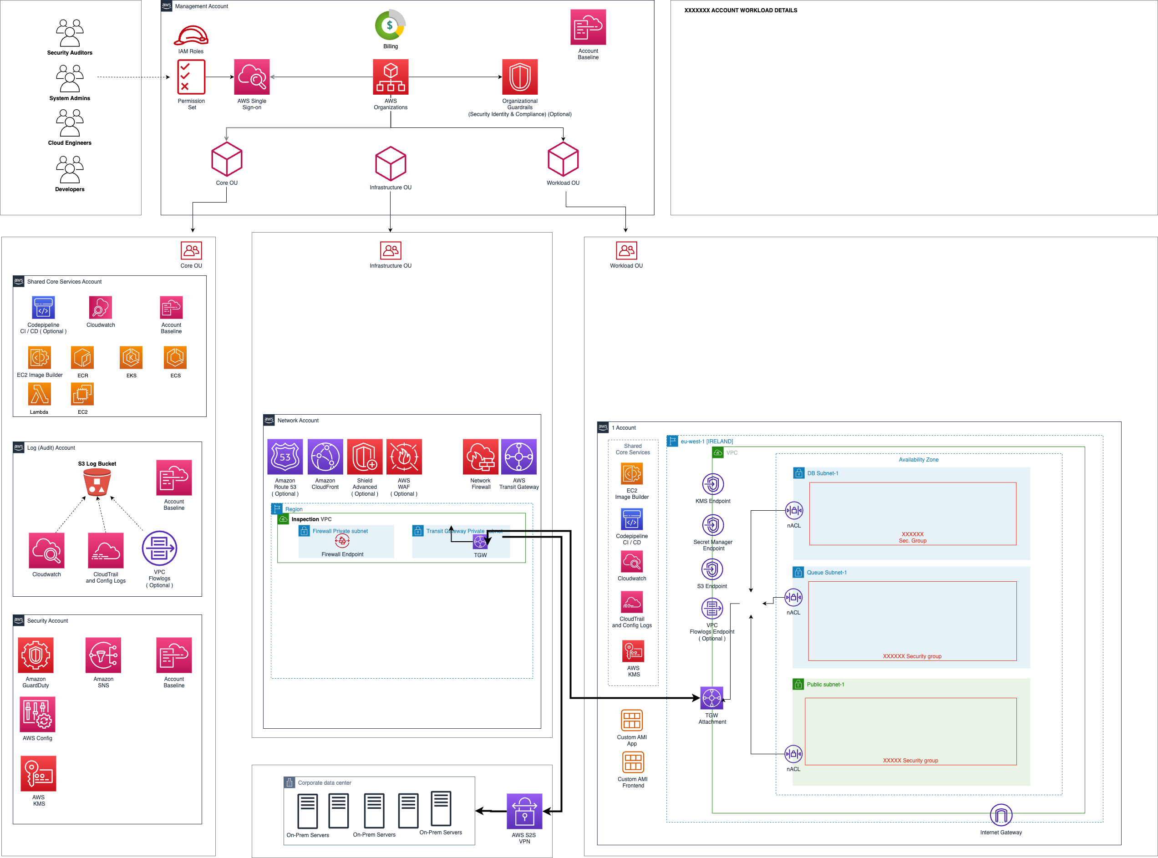Click the EC2 chip icon
Screen dimensions: 1158x858
(82, 394)
